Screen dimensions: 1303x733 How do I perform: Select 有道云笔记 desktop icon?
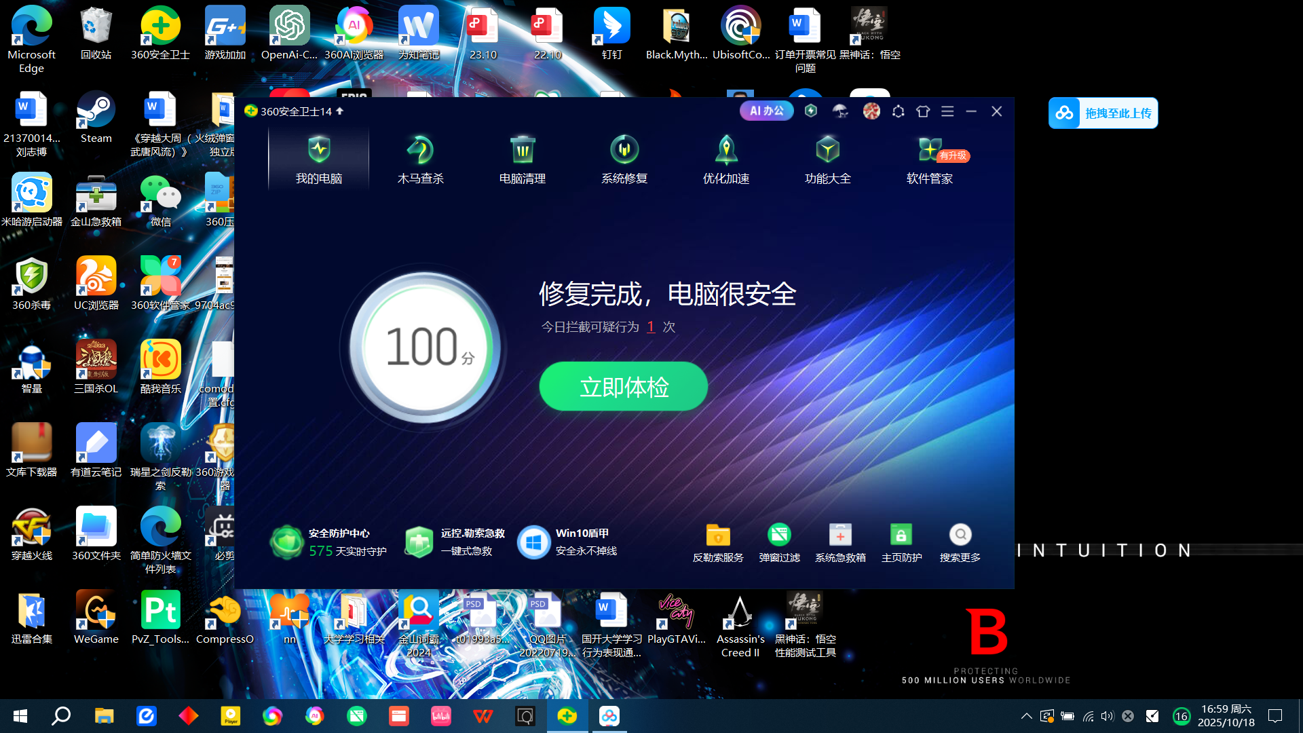point(96,451)
